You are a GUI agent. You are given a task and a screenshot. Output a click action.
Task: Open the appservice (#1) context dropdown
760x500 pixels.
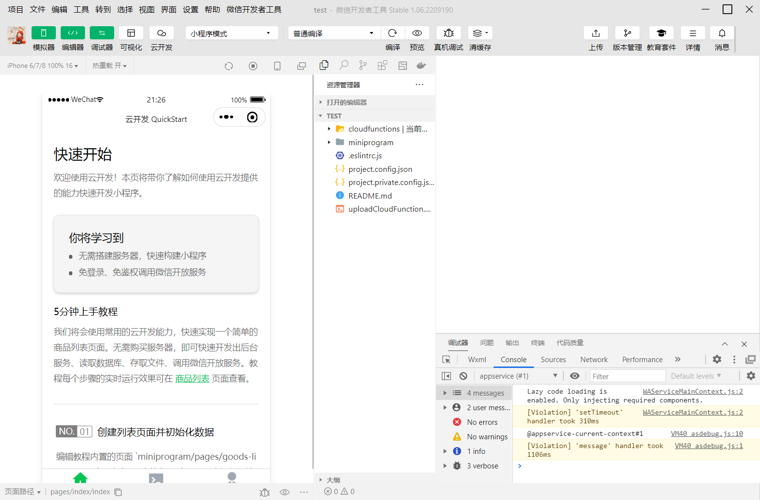(x=518, y=376)
